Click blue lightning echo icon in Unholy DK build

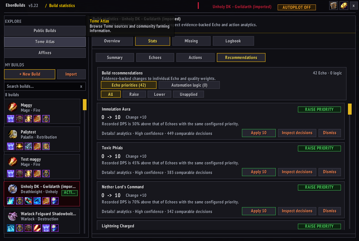click(11, 201)
